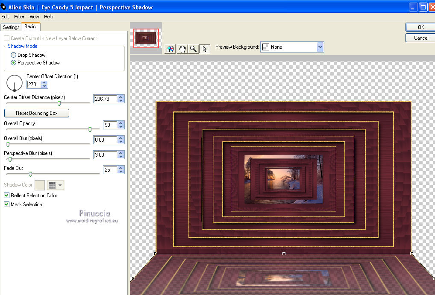Viewport: 435px width, 295px height.
Task: Open the Filter menu
Action: [19, 17]
